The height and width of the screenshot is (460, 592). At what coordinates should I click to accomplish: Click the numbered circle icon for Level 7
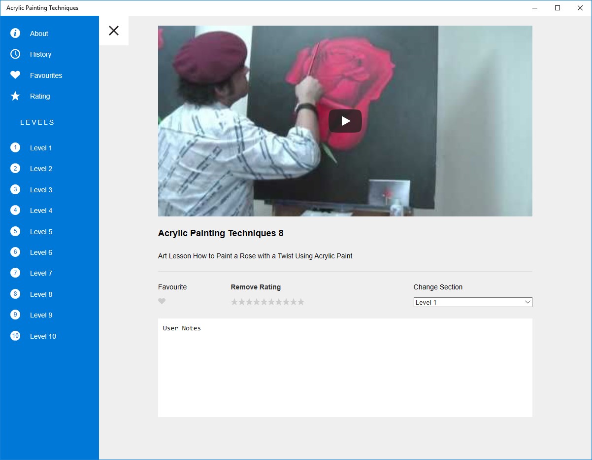15,273
